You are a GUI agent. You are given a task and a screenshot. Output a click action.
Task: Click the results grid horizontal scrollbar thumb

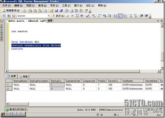[x=19, y=104]
